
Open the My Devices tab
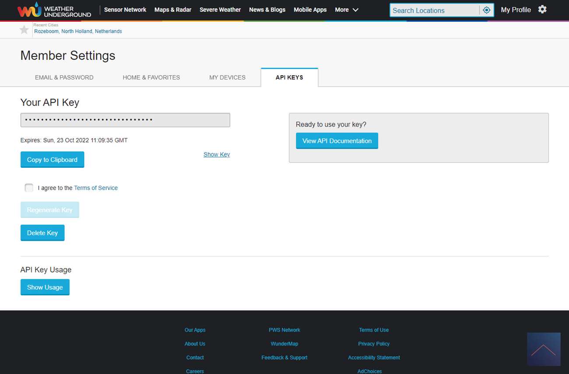227,77
